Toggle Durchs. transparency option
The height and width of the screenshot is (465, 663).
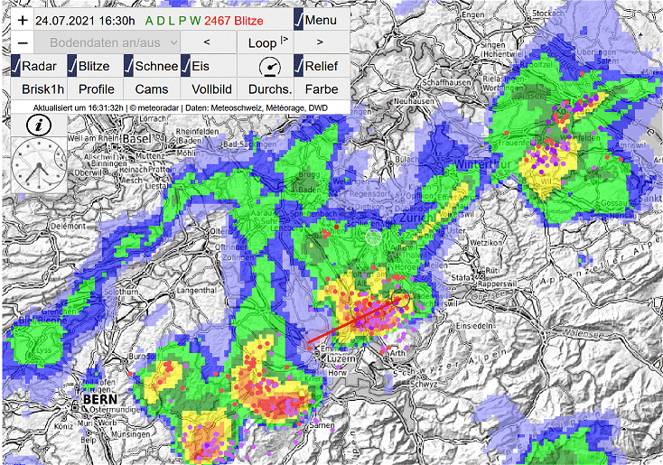click(270, 89)
